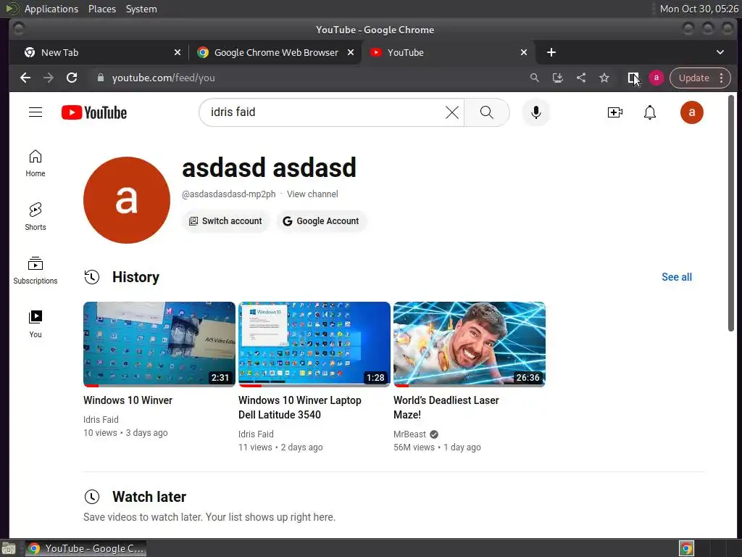Click the History clock icon
Viewport: 742px width, 557px height.
click(x=92, y=277)
